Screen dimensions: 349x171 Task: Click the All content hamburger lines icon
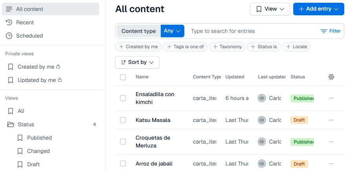9,9
